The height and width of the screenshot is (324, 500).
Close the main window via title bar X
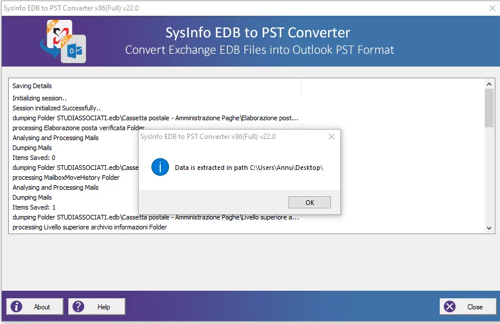click(491, 8)
